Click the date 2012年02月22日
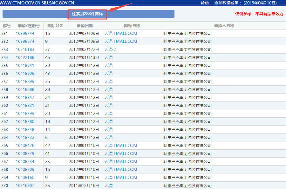286x189 pixels. pyautogui.click(x=84, y=49)
